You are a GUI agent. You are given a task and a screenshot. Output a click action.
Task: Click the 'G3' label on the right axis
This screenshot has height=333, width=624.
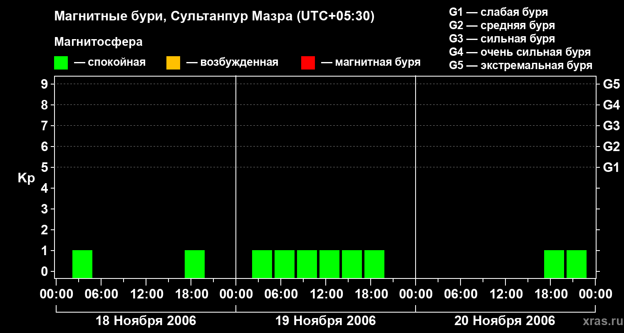[611, 126]
